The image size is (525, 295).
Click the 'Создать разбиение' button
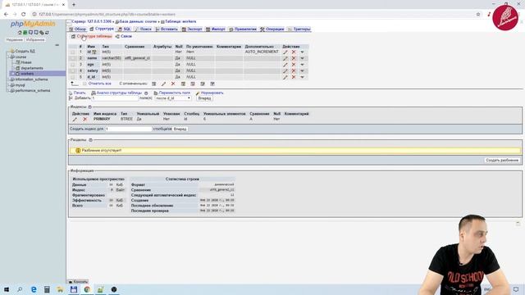pyautogui.click(x=502, y=161)
